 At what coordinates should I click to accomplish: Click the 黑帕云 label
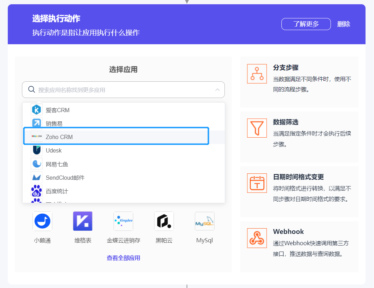point(164,240)
